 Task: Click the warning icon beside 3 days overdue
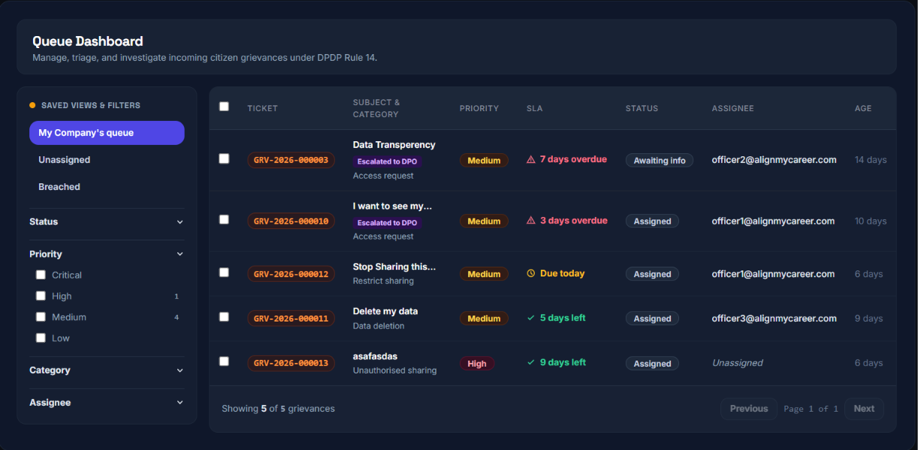pyautogui.click(x=531, y=221)
